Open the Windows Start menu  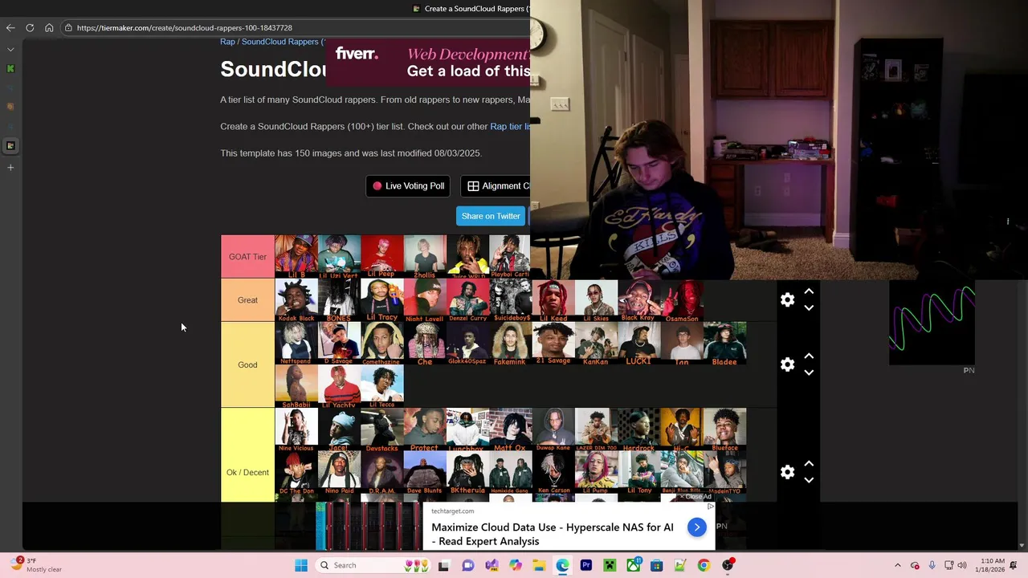[301, 565]
